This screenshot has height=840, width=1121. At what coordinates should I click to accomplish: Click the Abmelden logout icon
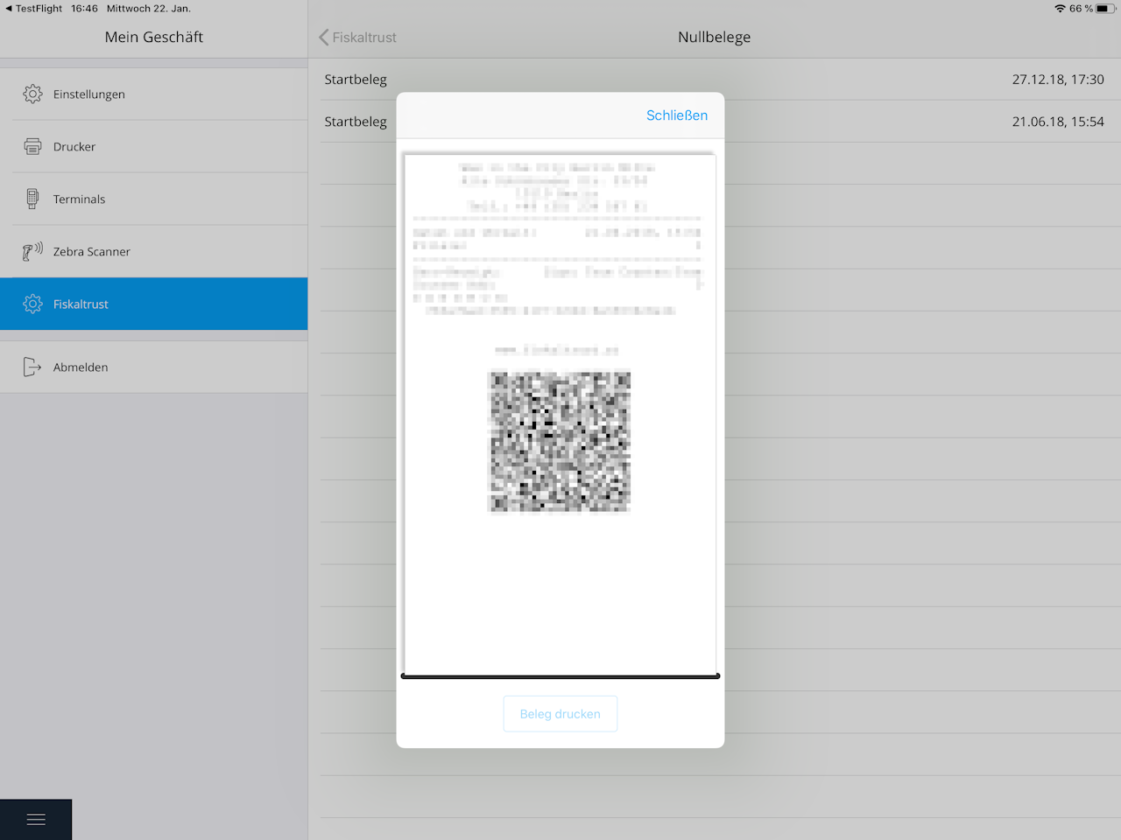pyautogui.click(x=32, y=367)
